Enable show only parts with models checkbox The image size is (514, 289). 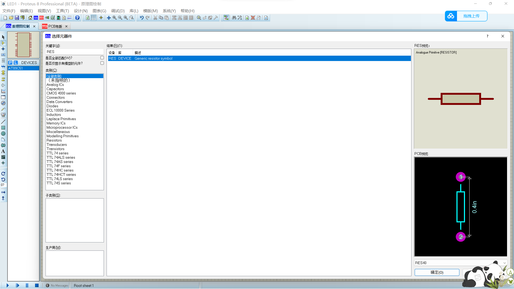(102, 63)
